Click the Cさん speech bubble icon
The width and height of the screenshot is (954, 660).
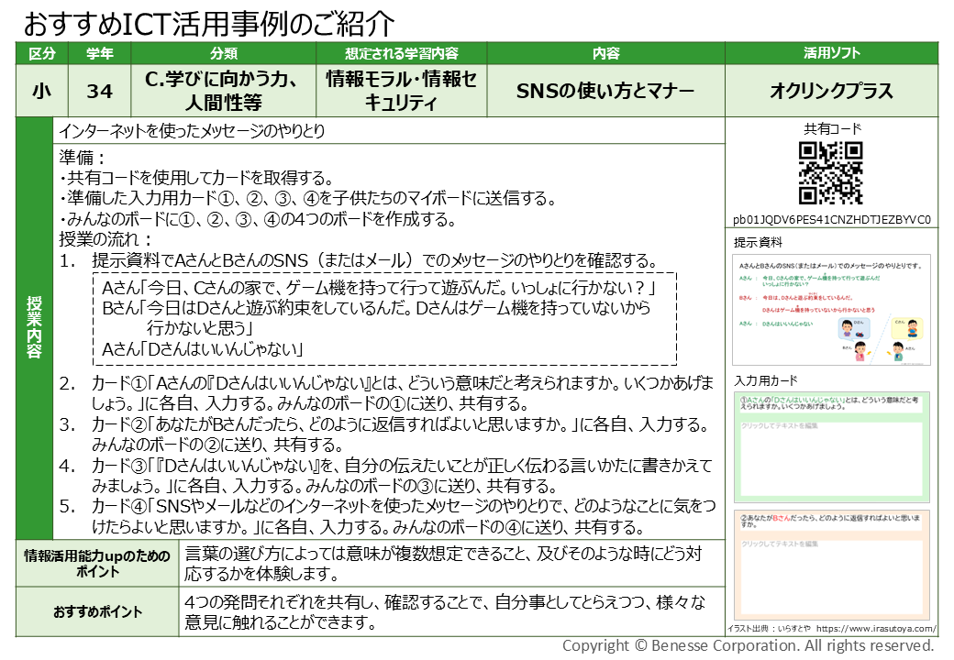pos(907,328)
